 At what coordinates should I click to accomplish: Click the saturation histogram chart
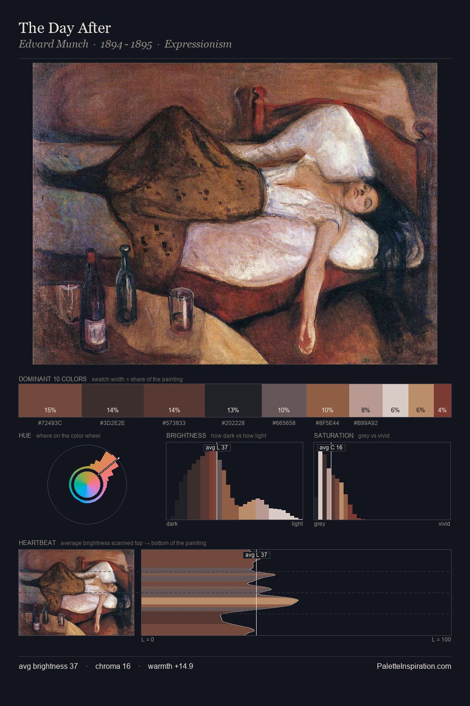pos(382,481)
